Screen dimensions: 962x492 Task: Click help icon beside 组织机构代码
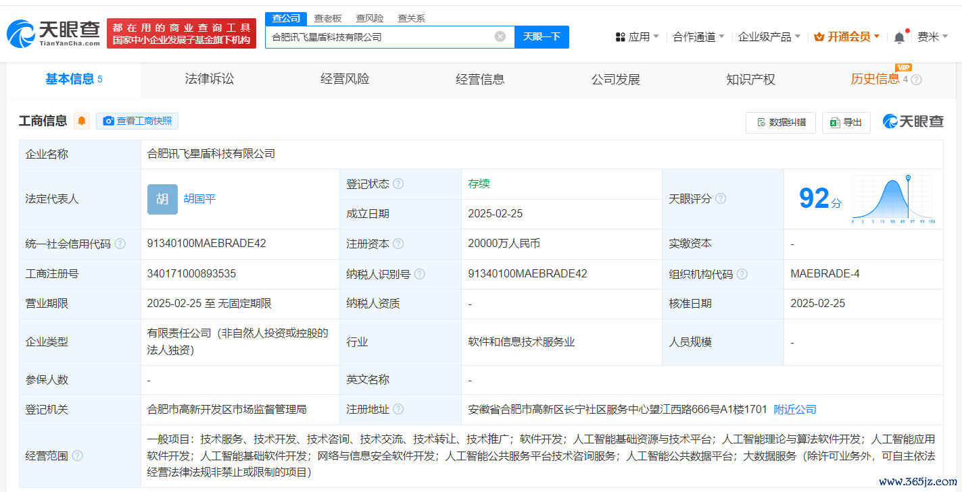742,274
